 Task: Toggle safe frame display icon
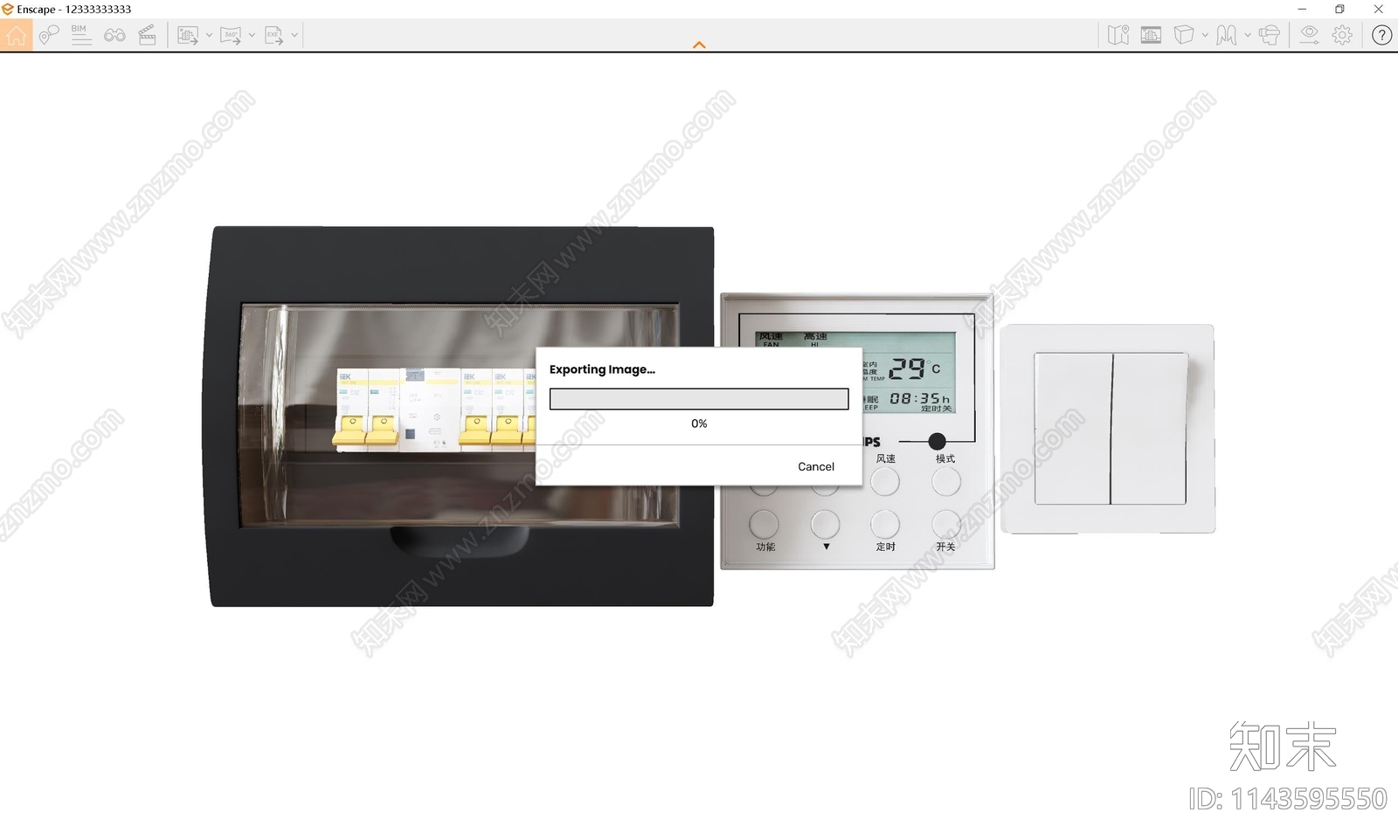[1151, 35]
